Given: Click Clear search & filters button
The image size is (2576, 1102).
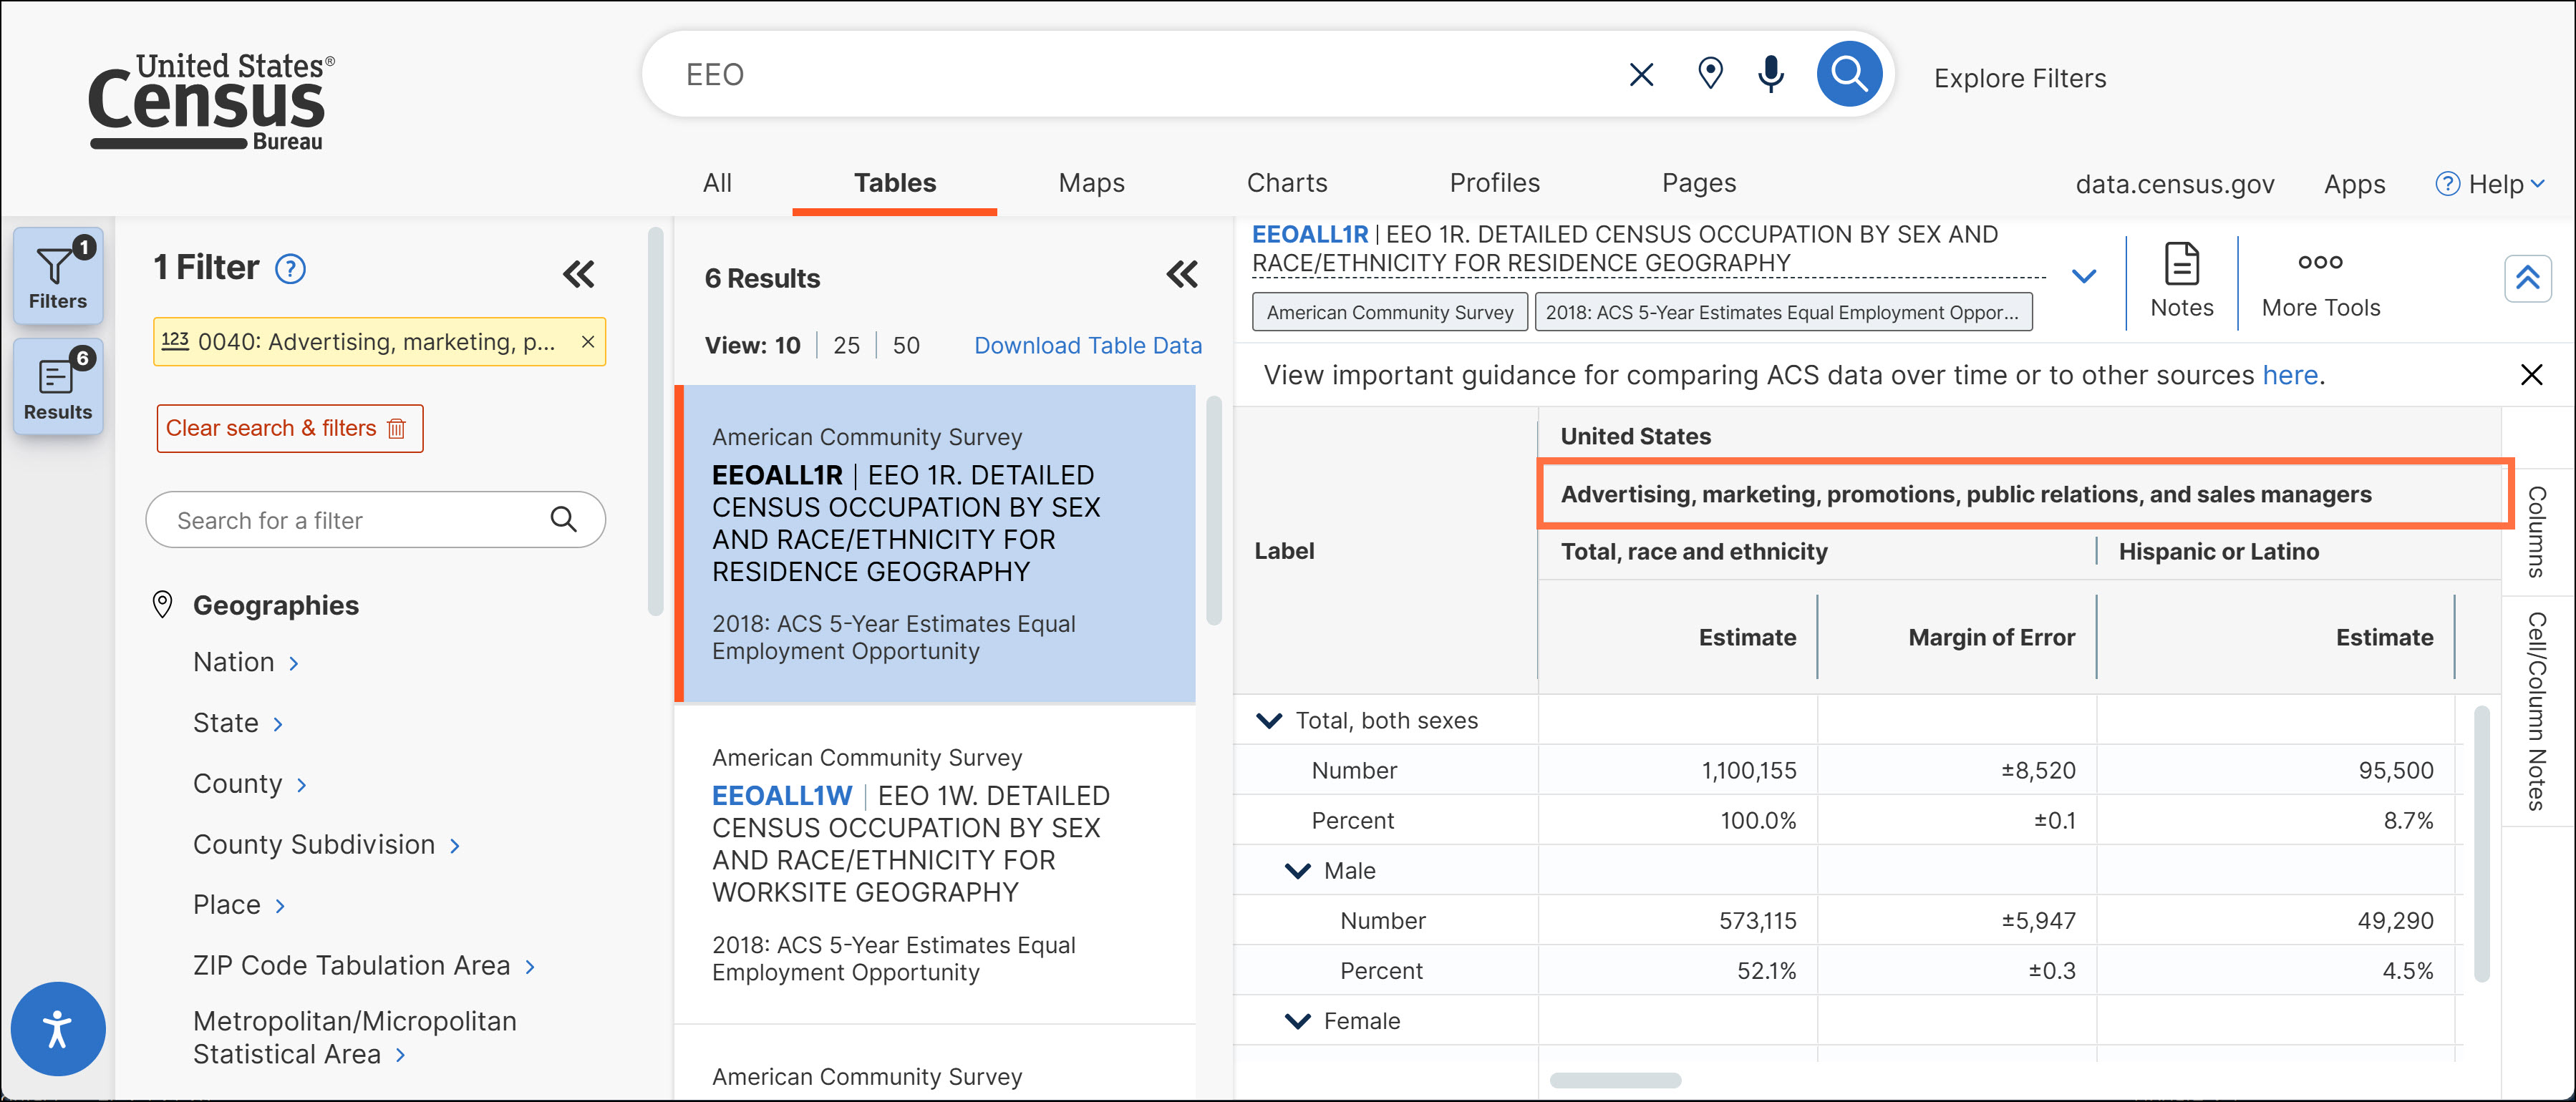Looking at the screenshot, I should pos(289,429).
